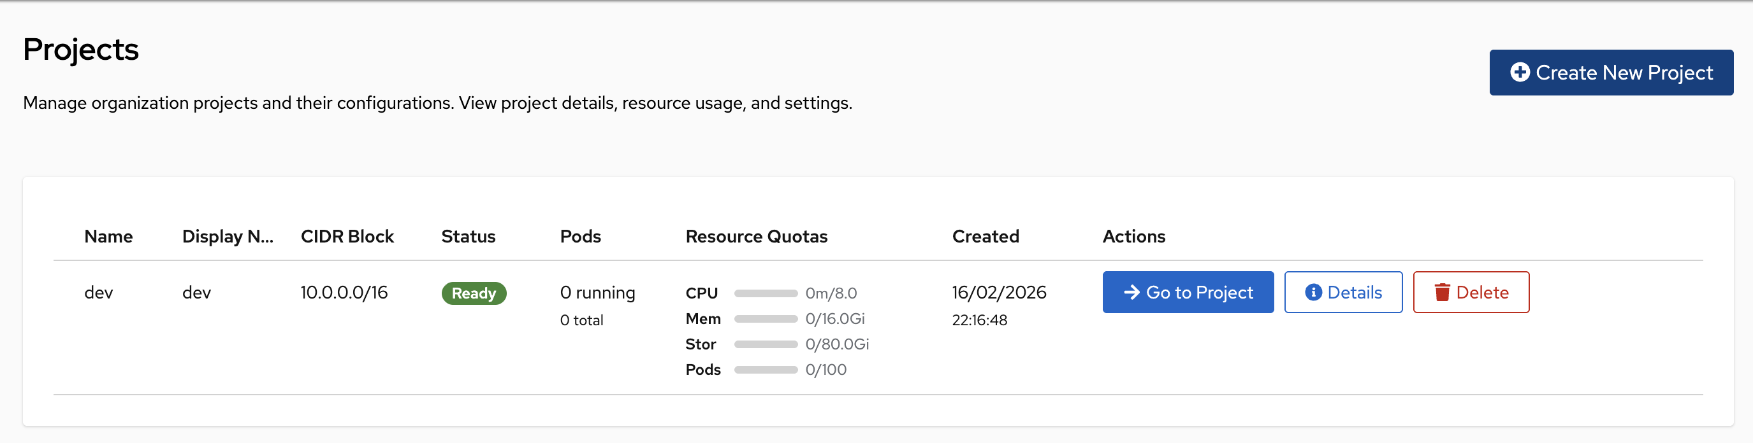
Task: Click the 0 running pods text
Action: [x=597, y=293]
